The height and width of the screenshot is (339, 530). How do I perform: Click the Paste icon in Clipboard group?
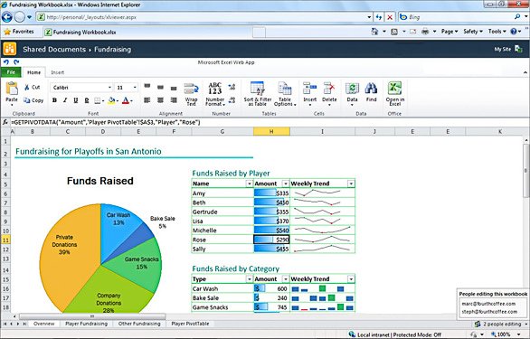12,89
